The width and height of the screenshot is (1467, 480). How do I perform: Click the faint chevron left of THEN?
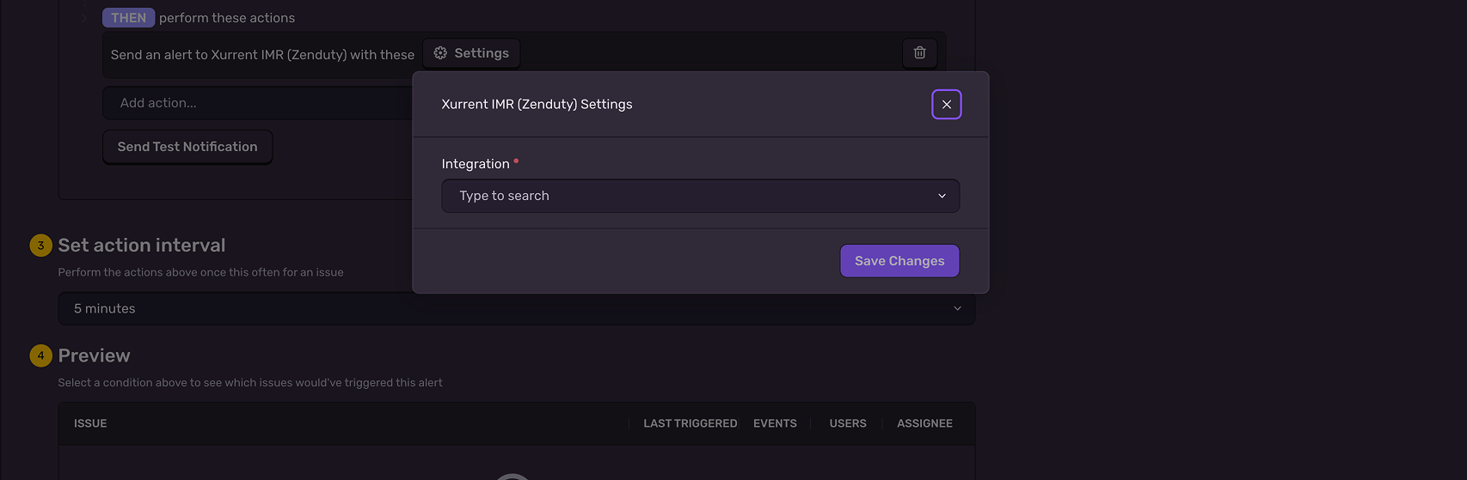[84, 18]
